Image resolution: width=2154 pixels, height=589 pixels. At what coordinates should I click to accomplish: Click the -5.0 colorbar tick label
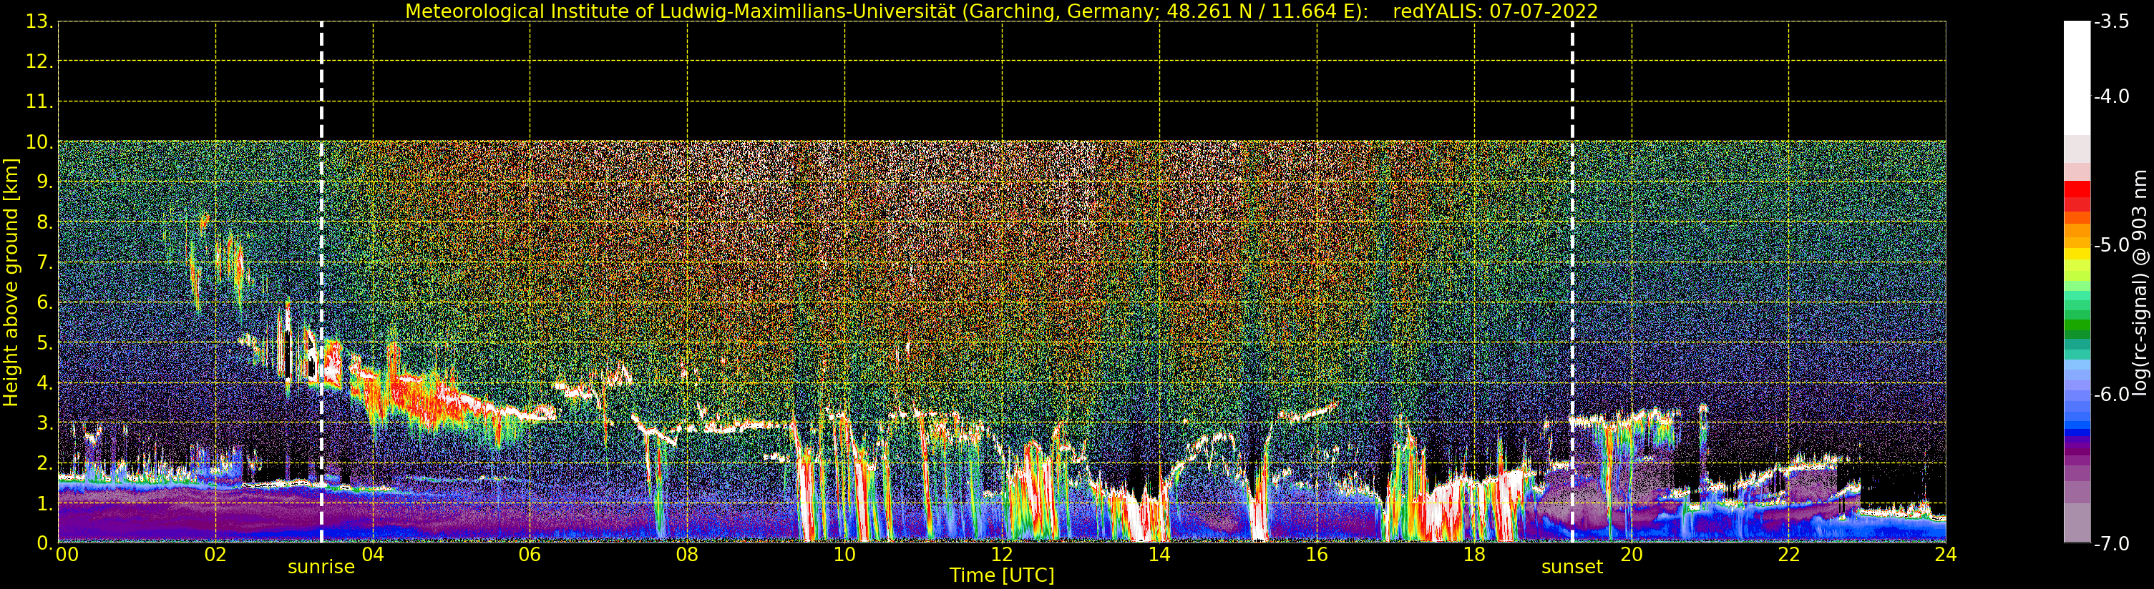2111,246
